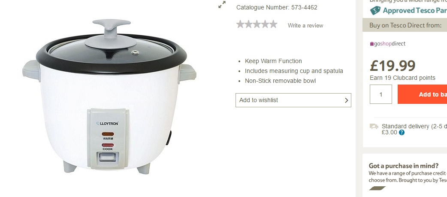The width and height of the screenshot is (447, 197).
Task: Expand the Add to wishlist dropdown
Action: click(293, 100)
